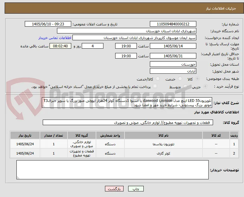Click the تعداد / مقدار column header
Image resolution: width=244 pixels, height=197 pixels.
[54, 135]
